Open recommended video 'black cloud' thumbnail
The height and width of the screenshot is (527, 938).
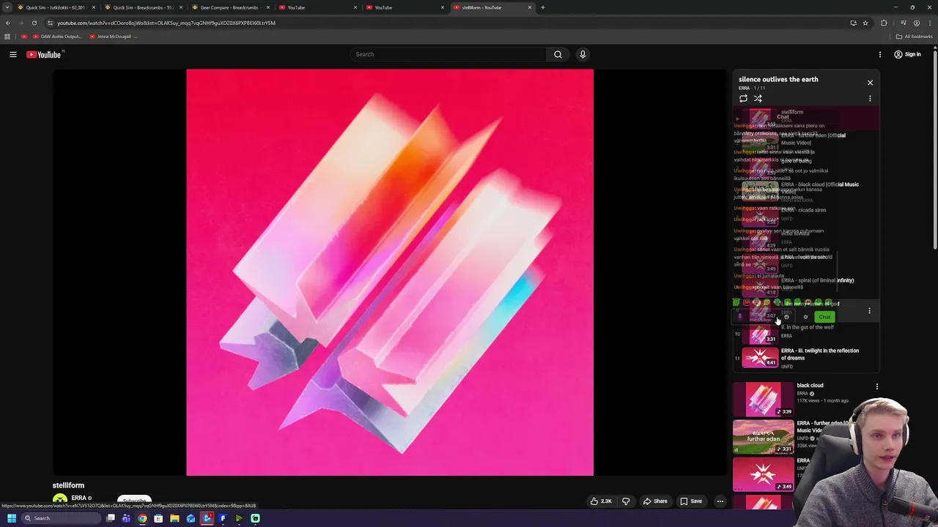point(764,399)
